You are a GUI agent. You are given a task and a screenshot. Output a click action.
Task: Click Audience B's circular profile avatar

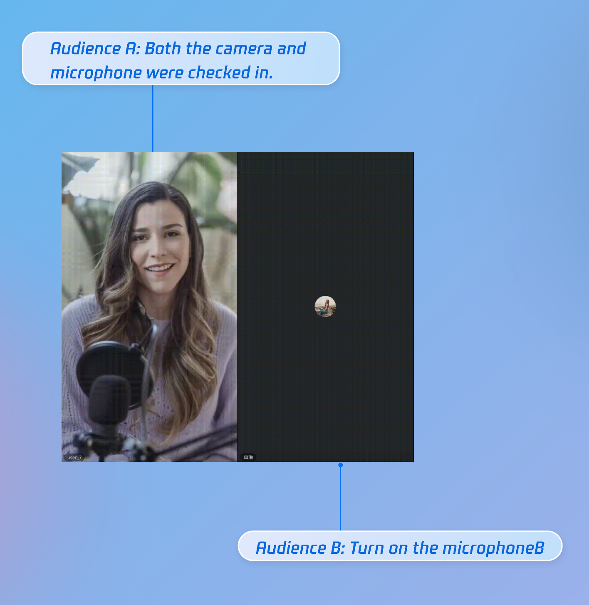pyautogui.click(x=325, y=307)
